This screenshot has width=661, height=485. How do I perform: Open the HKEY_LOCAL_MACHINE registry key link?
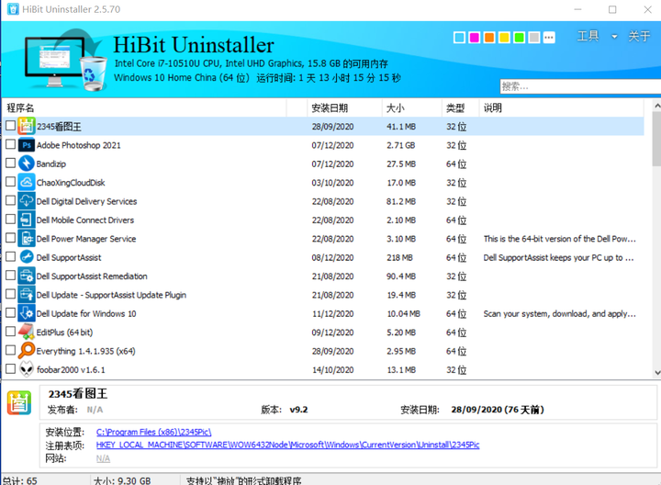[287, 445]
